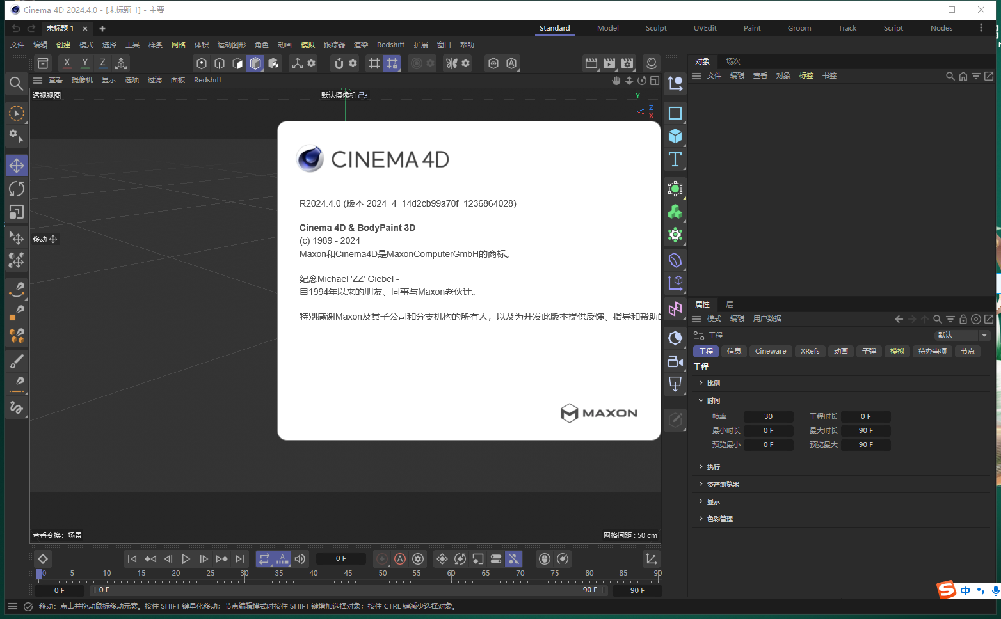This screenshot has width=1001, height=619.
Task: Toggle the Y axis lock
Action: pyautogui.click(x=84, y=63)
